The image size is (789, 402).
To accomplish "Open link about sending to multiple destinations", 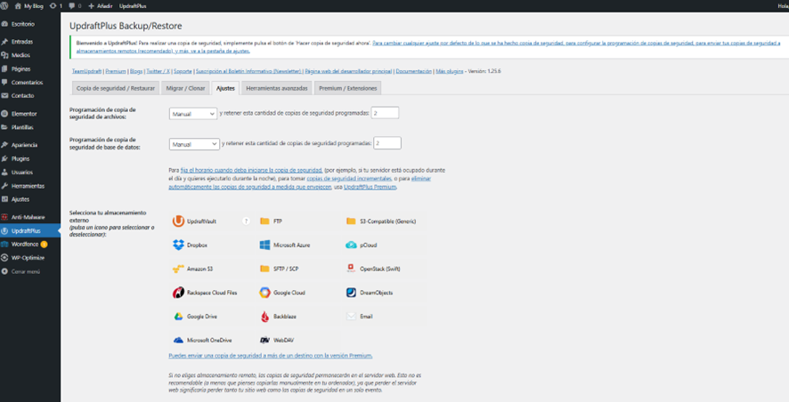I will (x=271, y=356).
